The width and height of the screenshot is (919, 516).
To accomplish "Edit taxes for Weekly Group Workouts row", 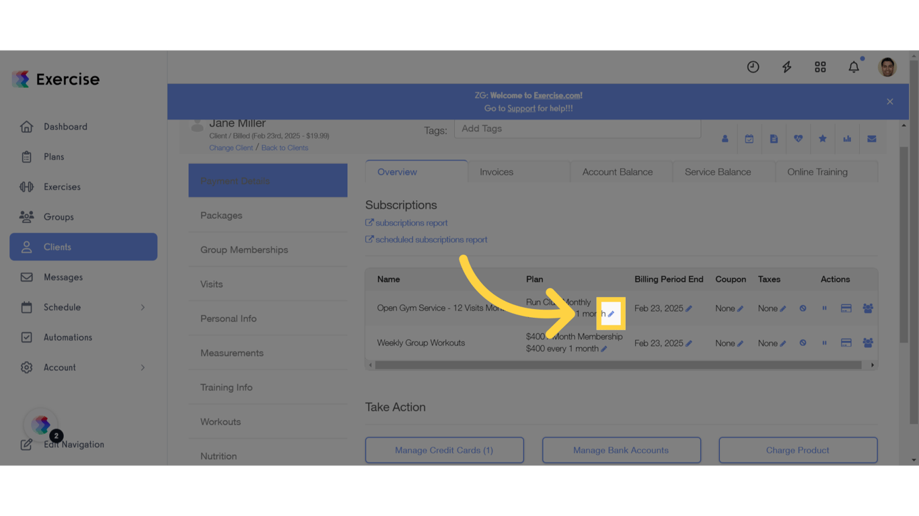I will (x=783, y=343).
